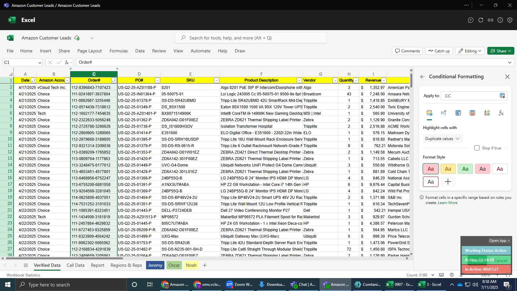The image size is (517, 291).
Task: Choose the Formula rule type icon
Action: click(501, 113)
